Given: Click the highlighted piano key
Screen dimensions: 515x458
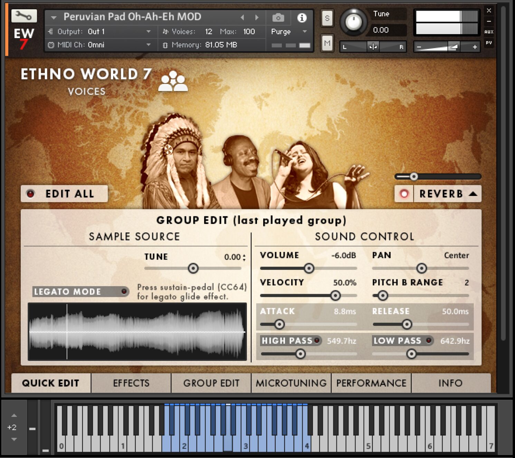Looking at the screenshot, I should 228,428.
